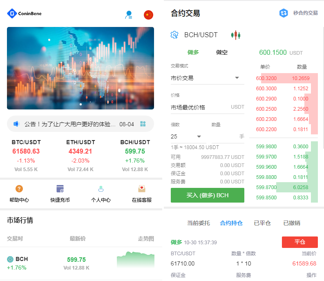Select the 做多 long position option

point(193,52)
